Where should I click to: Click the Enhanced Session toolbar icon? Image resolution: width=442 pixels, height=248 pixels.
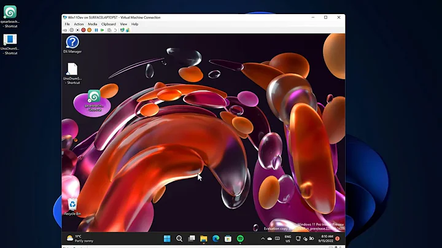pos(122,30)
